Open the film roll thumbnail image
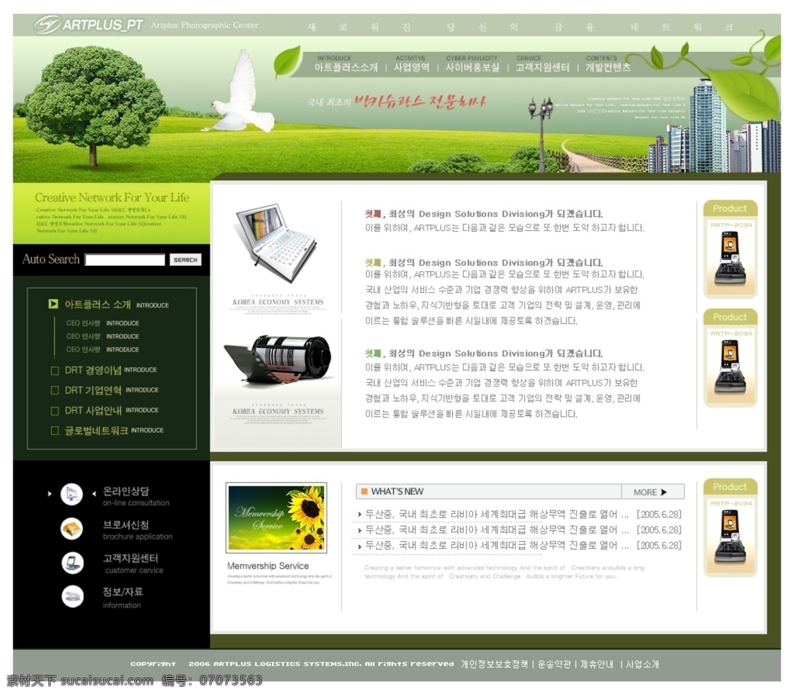Screen dimensions: 794x696 click(278, 363)
